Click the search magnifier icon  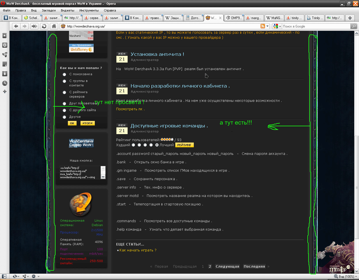coord(354,26)
